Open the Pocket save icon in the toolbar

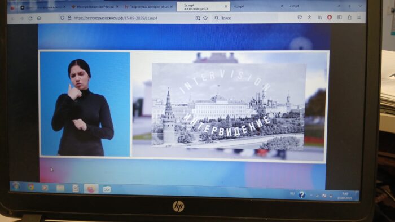[x=300, y=17]
